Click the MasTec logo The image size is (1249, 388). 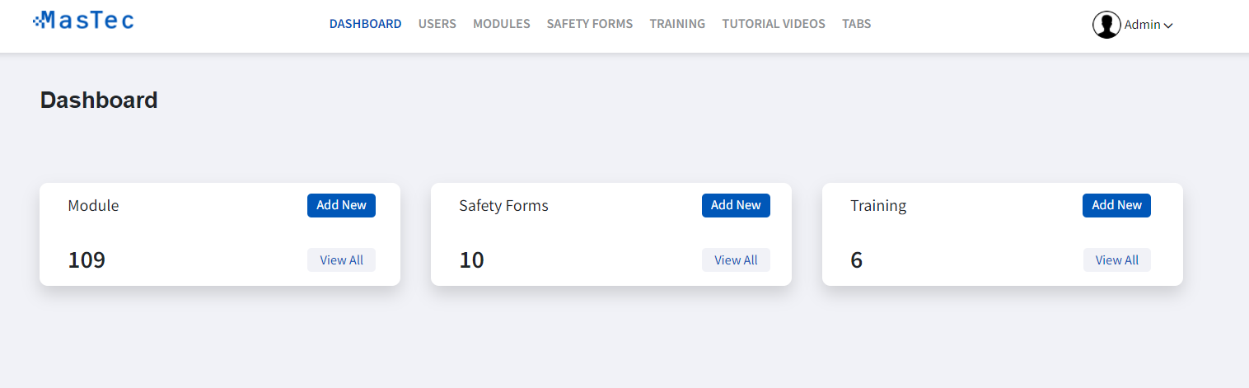click(83, 21)
